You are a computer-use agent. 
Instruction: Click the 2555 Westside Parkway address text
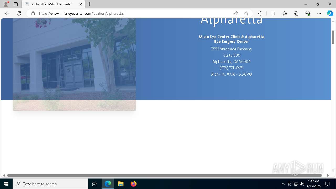click(232, 49)
